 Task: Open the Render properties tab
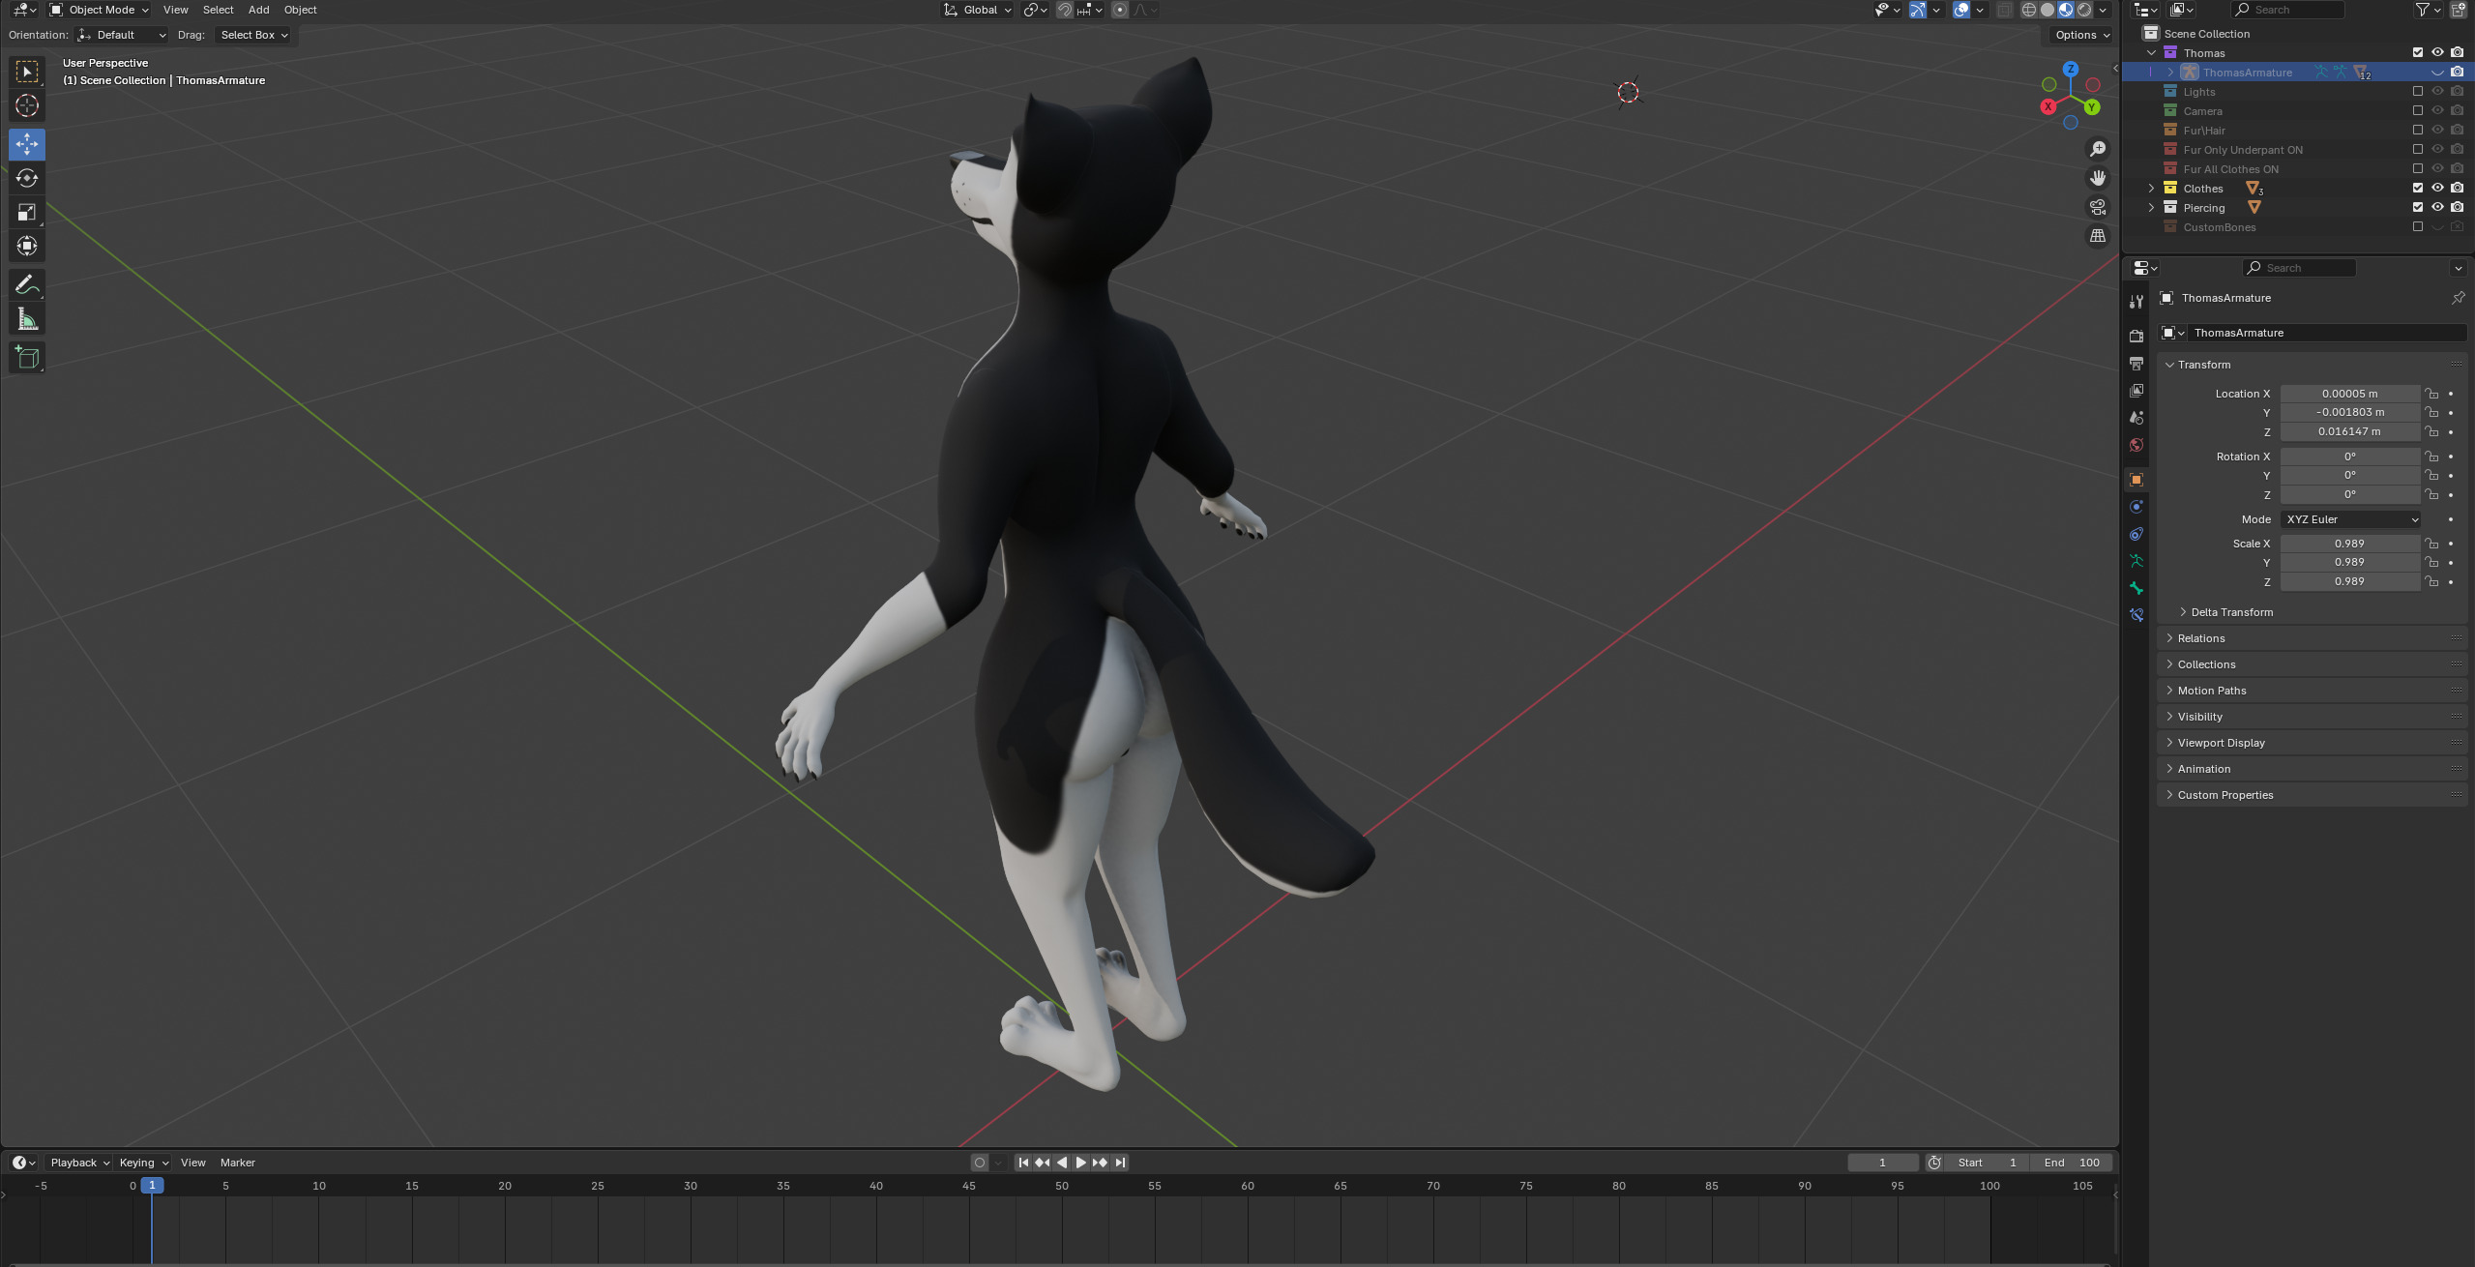(2136, 336)
